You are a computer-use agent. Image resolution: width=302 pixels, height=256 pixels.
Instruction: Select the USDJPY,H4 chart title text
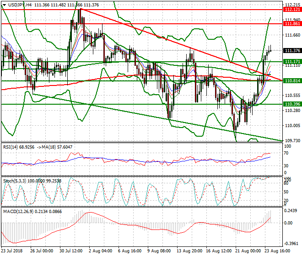click(20, 5)
